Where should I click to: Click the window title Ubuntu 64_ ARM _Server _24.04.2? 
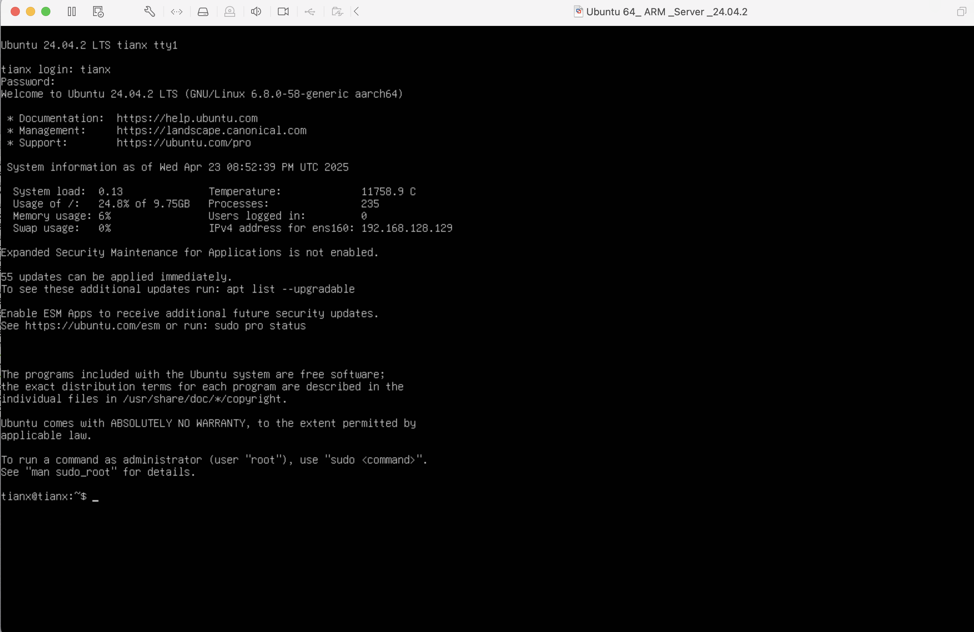667,12
